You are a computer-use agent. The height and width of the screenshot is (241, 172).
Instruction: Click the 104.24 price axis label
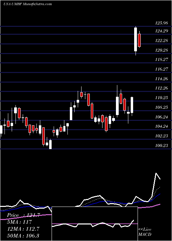click(162, 126)
